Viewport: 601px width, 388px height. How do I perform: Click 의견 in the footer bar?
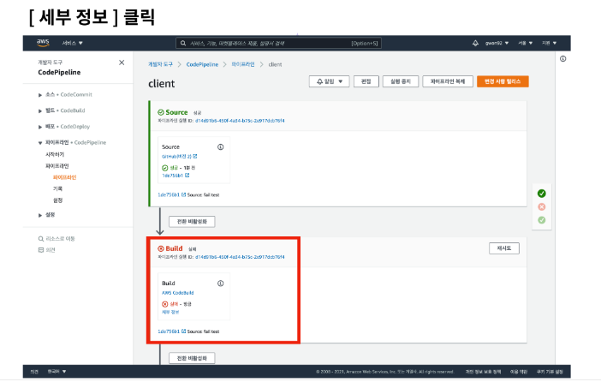coord(34,372)
